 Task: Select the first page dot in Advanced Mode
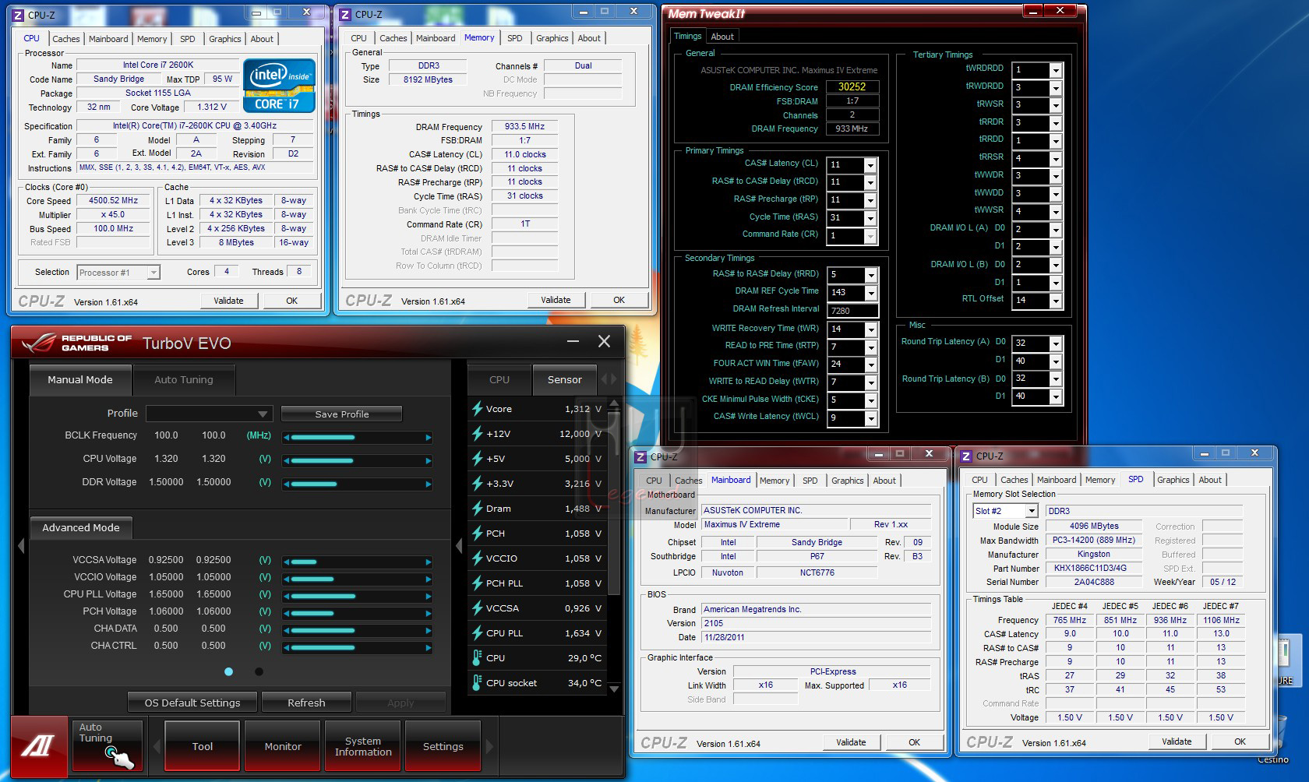point(228,671)
